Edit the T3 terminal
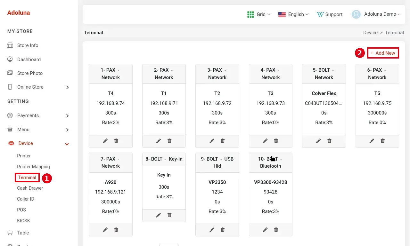410x246 pixels. tap(265, 141)
